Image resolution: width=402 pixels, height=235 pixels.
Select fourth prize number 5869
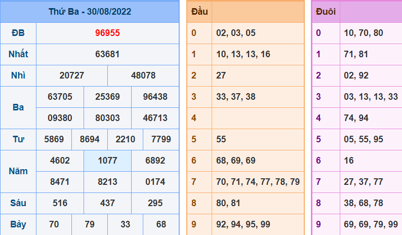pos(54,140)
